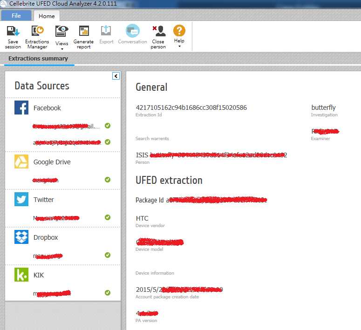Viewport: 361px width, 330px height.
Task: Open the Conversation view
Action: [133, 34]
